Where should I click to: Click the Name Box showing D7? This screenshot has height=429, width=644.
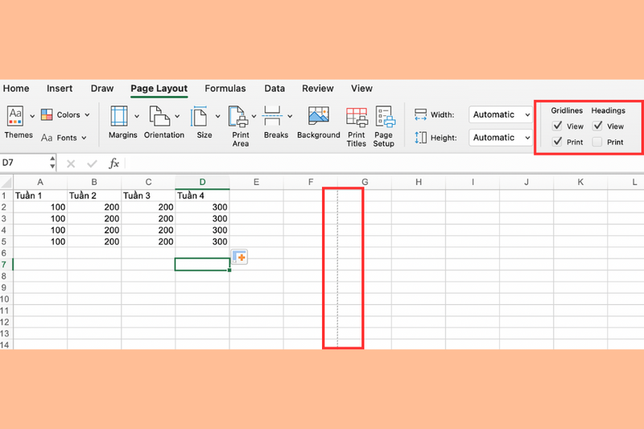click(x=25, y=163)
